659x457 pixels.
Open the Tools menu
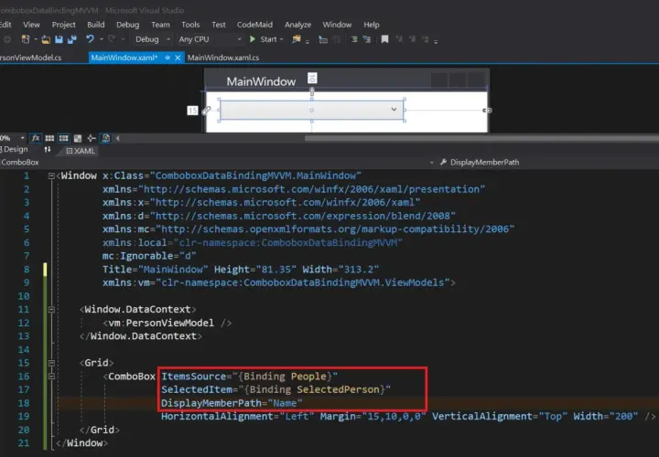[190, 25]
